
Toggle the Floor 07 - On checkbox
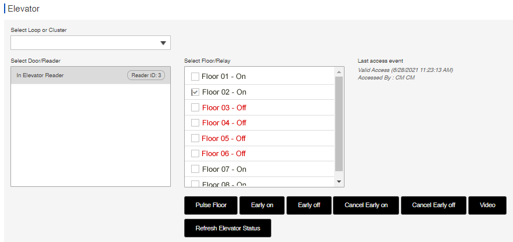[195, 169]
